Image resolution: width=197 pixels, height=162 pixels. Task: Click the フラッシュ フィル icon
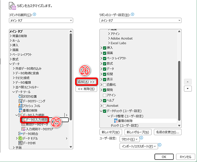(x=20, y=106)
